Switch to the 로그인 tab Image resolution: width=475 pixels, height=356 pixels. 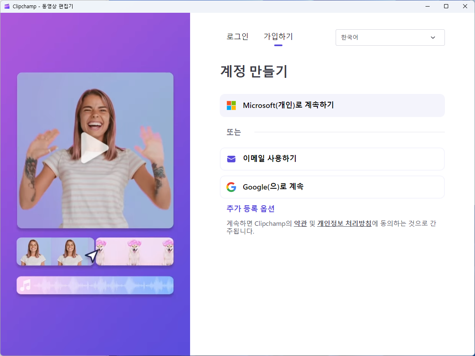pos(237,37)
